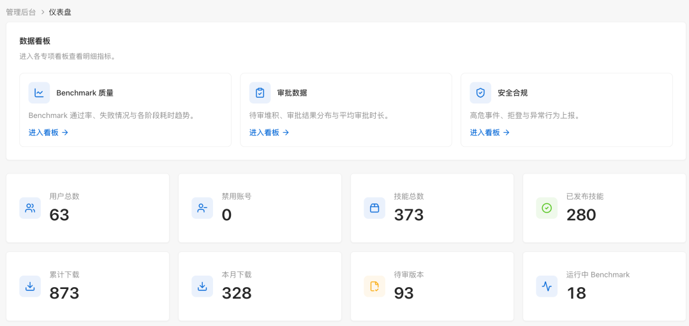Click the 安全合规 card title
Viewport: 689px width, 326px height.
[512, 93]
